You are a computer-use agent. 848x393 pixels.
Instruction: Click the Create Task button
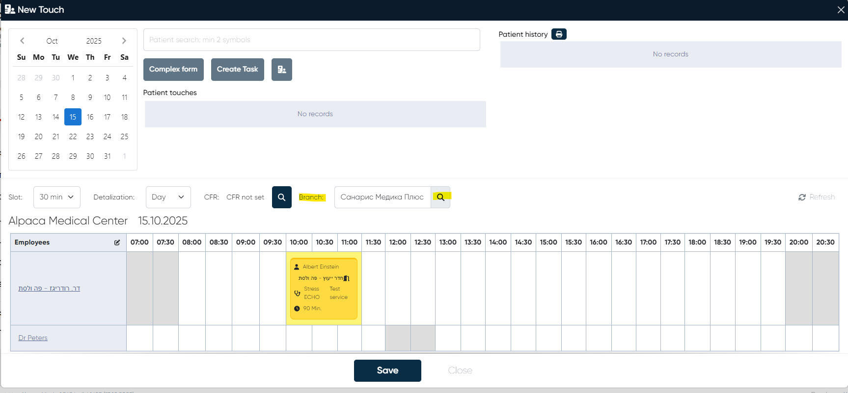tap(237, 70)
